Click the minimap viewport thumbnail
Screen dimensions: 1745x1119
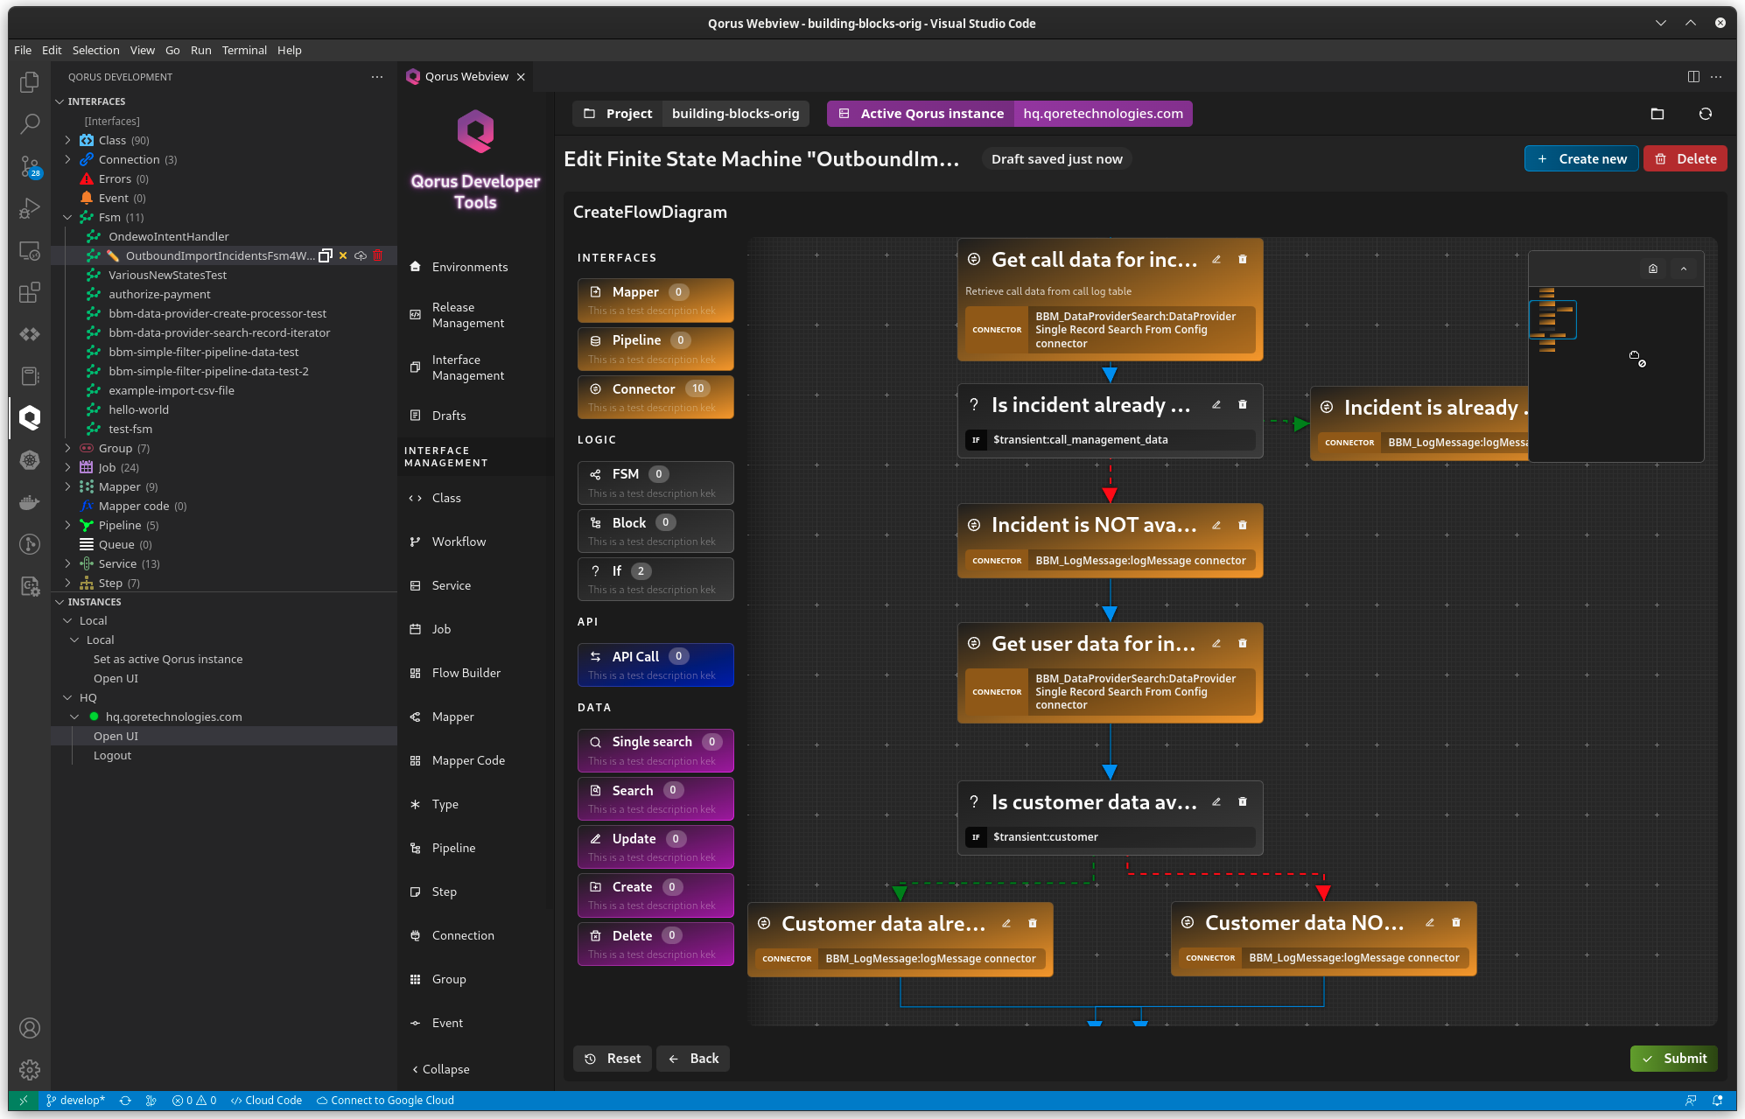[1552, 320]
